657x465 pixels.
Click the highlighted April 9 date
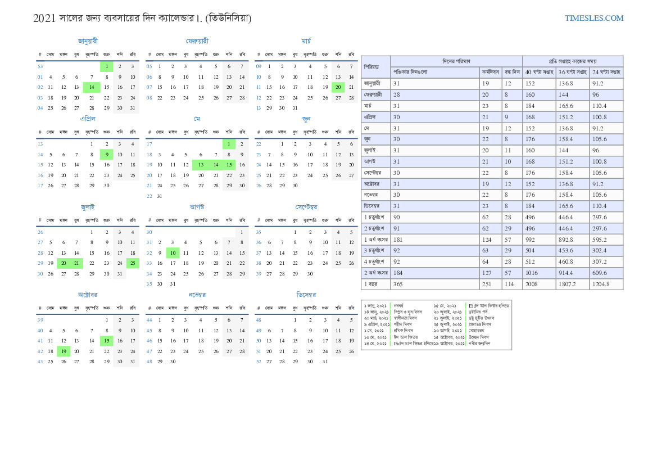pyautogui.click(x=106, y=155)
